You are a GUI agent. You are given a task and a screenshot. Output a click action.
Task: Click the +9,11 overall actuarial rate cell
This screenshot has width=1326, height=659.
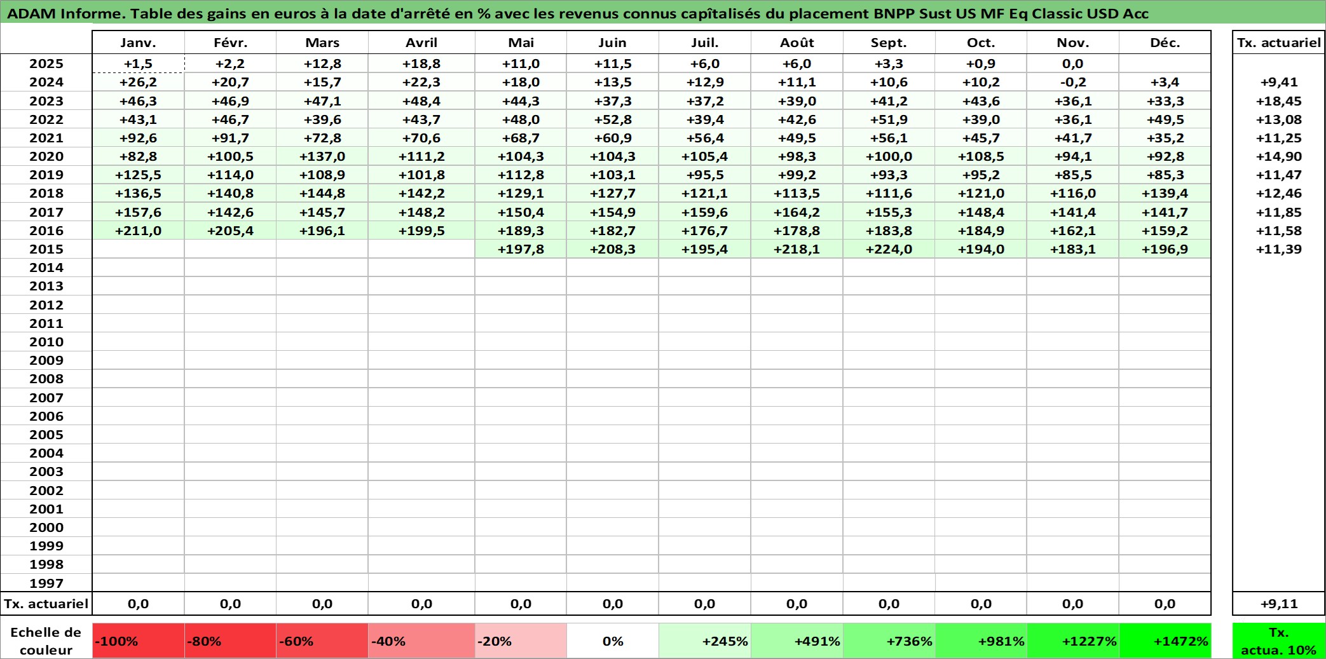click(x=1278, y=604)
